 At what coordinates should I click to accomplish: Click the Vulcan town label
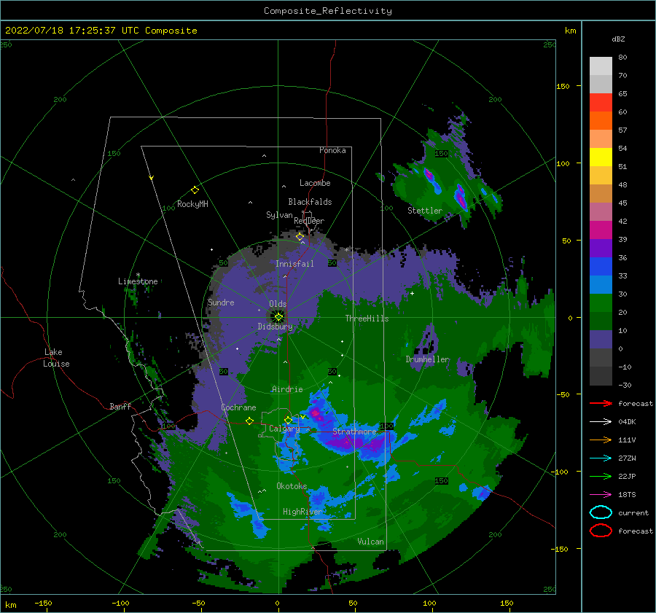pos(370,542)
